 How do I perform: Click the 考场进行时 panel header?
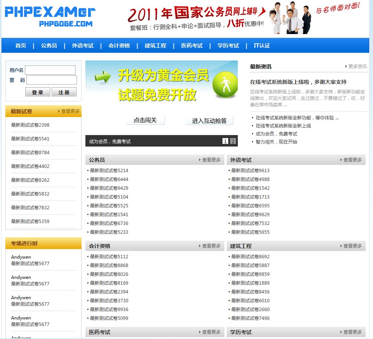[x=43, y=243]
